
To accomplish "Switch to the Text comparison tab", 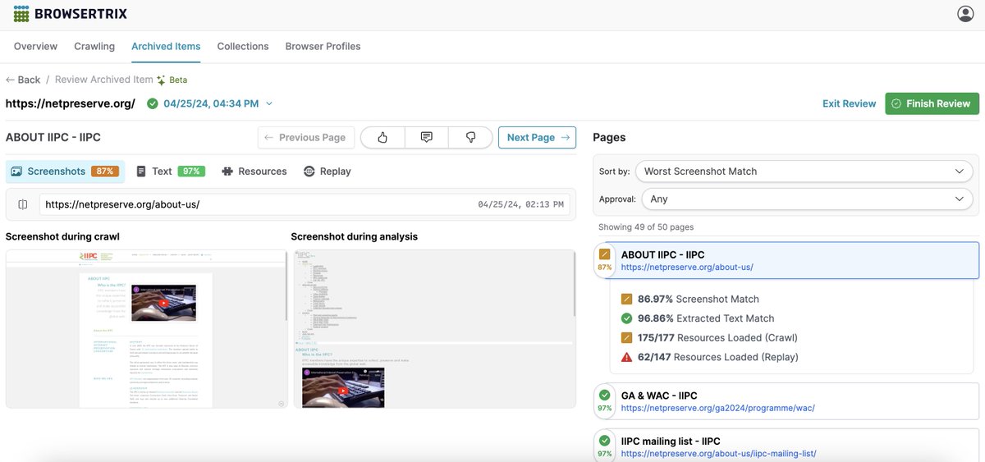I will coord(170,172).
